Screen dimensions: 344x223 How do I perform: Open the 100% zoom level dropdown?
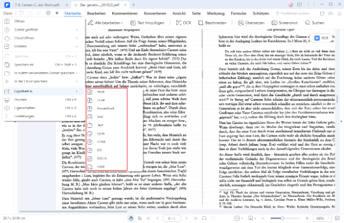coord(322,218)
